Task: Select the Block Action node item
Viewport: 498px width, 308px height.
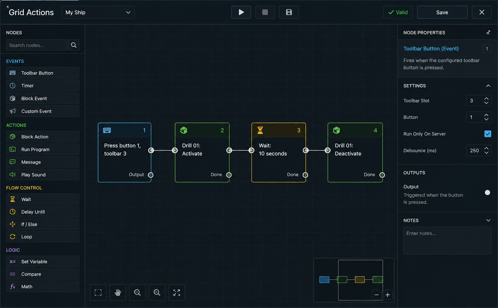Action: (43, 137)
